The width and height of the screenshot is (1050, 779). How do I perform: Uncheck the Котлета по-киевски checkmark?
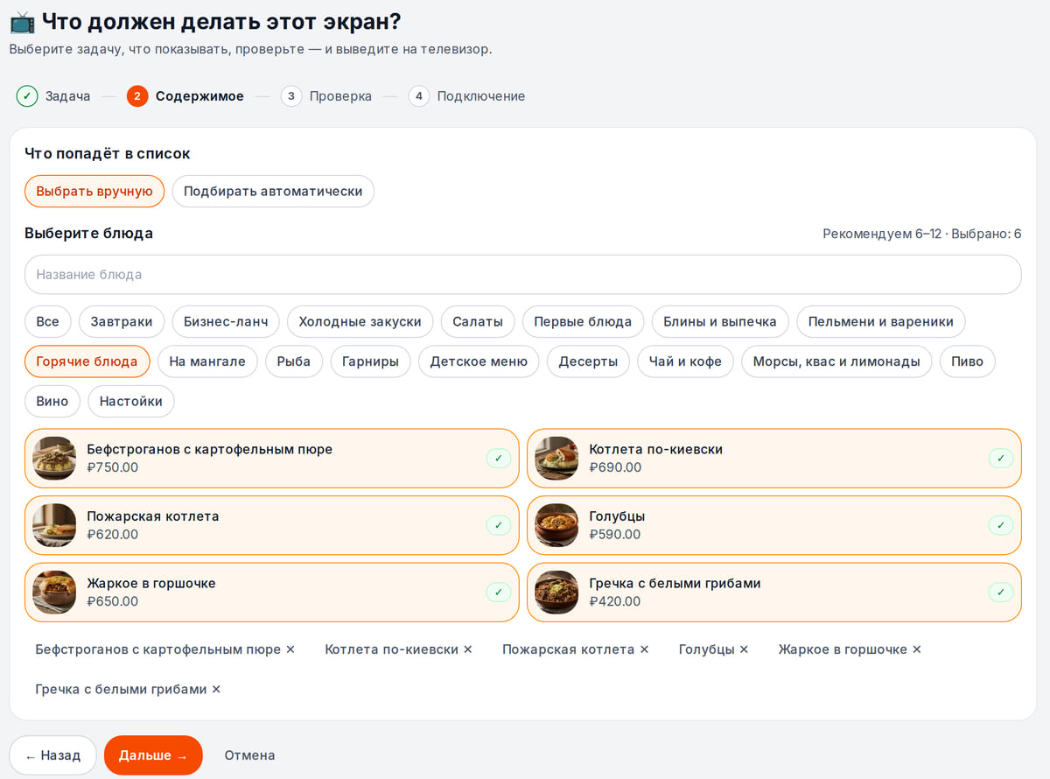[1000, 458]
